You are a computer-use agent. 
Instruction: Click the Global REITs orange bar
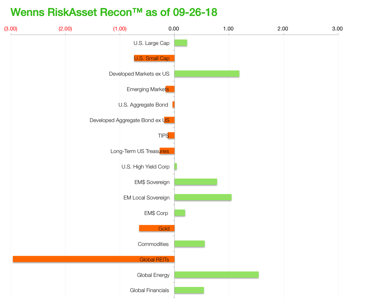coord(94,259)
